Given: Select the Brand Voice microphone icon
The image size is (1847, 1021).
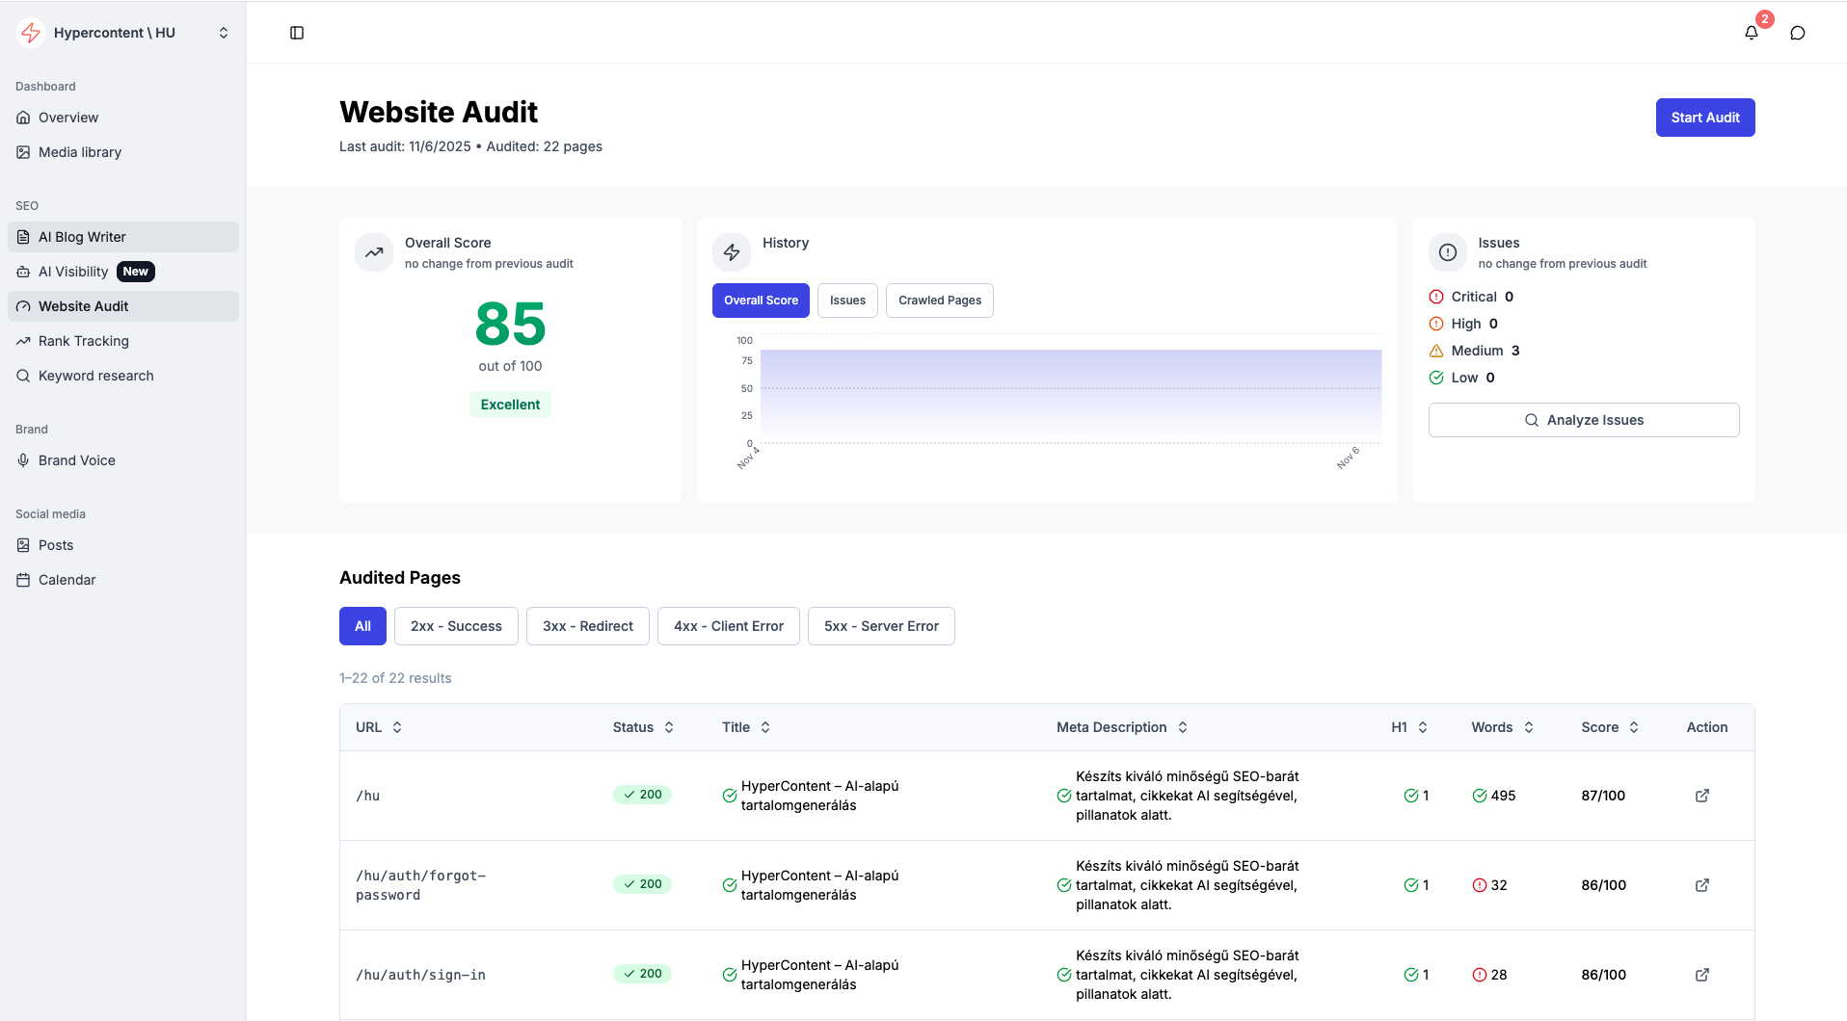Looking at the screenshot, I should coord(23,460).
